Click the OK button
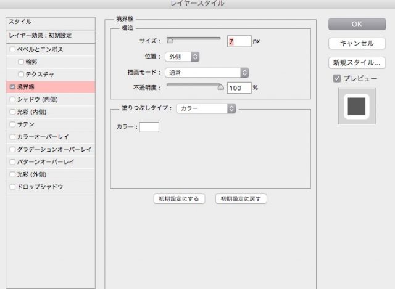The width and height of the screenshot is (395, 289). pos(357,24)
